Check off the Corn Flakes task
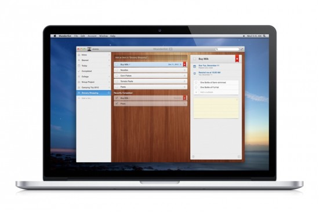 [x=117, y=76]
